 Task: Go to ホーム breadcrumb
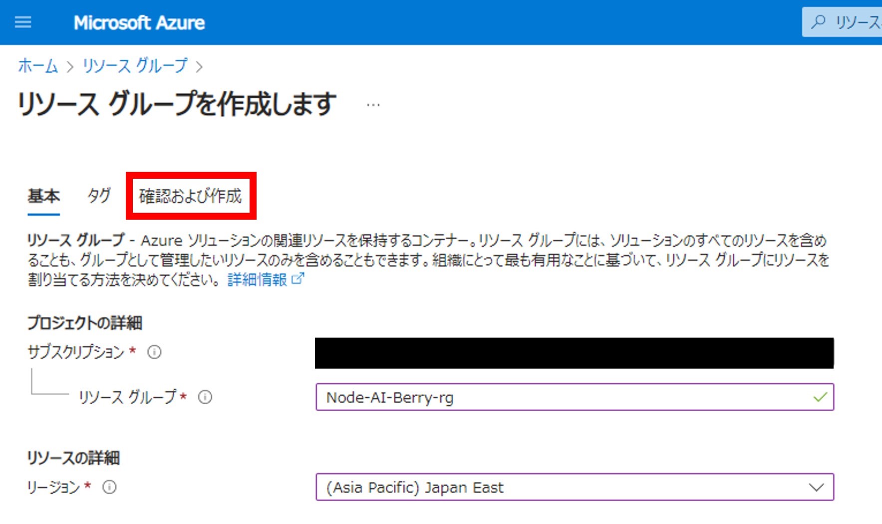coord(38,66)
